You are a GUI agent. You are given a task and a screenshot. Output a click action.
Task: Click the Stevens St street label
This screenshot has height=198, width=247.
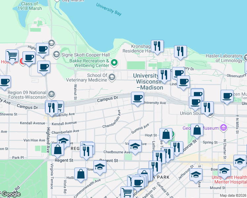coord(9,114)
